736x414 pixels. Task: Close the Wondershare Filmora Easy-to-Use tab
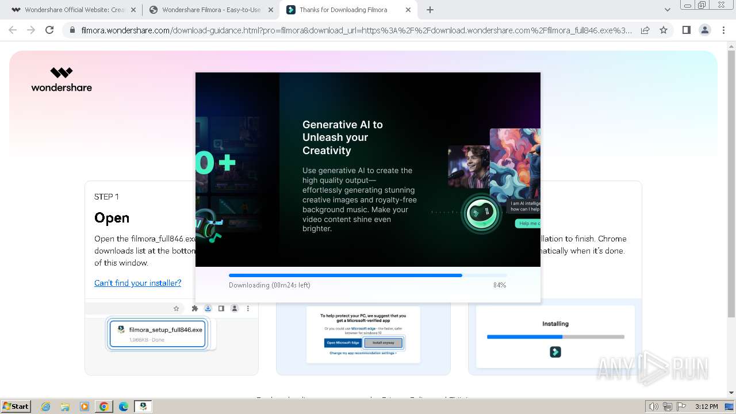click(x=271, y=10)
